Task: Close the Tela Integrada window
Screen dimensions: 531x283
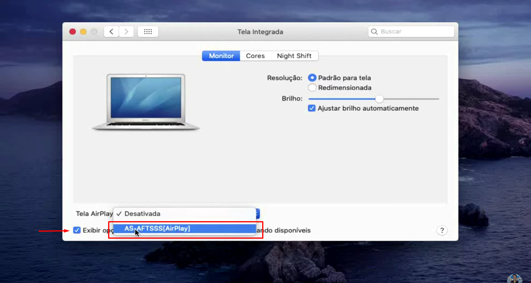Action: coord(72,32)
